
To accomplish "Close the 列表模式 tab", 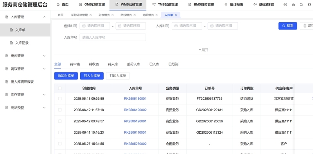I will click(x=112, y=15).
